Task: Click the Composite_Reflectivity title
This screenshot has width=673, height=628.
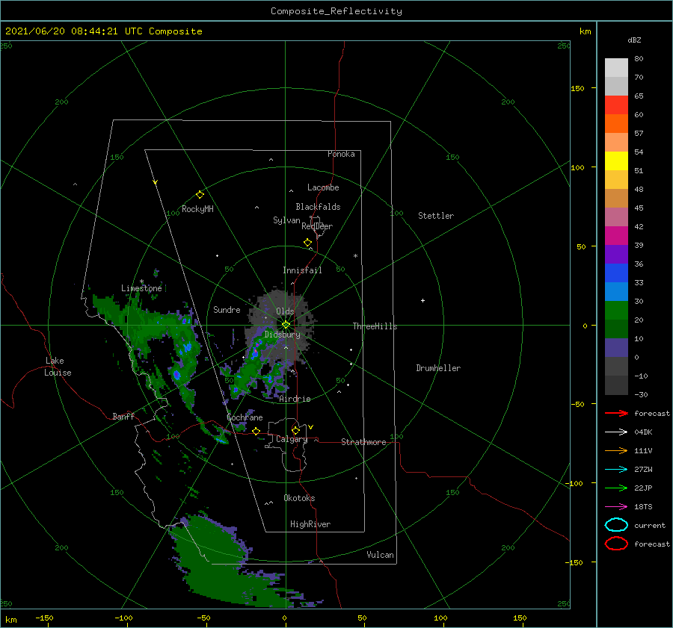Action: click(x=336, y=11)
